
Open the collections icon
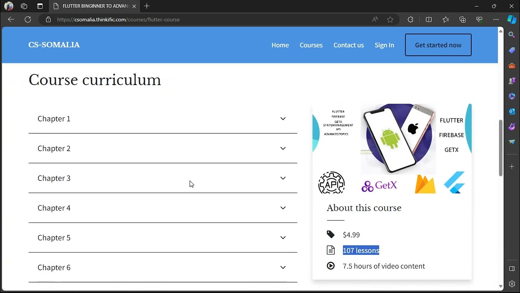pyautogui.click(x=462, y=20)
